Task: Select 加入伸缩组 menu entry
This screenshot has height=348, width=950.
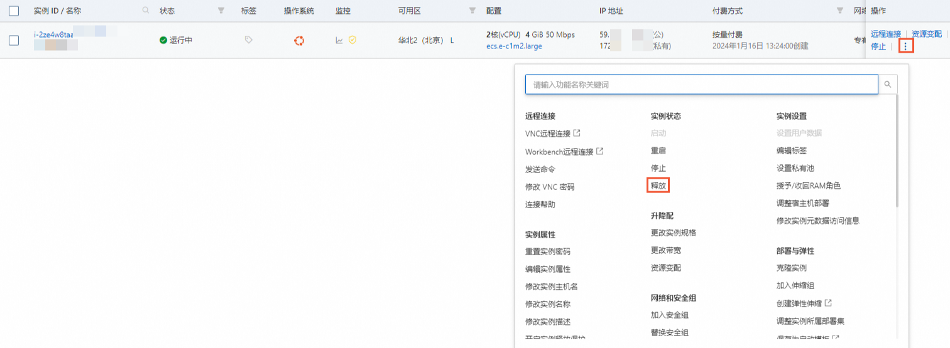Action: coord(795,285)
